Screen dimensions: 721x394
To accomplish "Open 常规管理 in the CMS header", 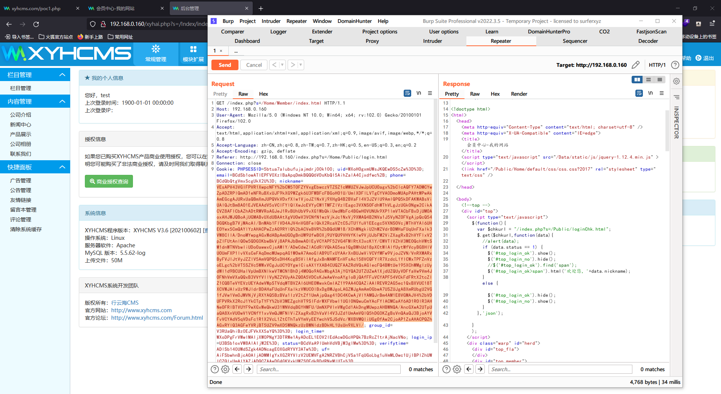I will [x=156, y=54].
